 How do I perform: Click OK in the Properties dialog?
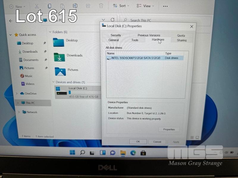pos(138,142)
